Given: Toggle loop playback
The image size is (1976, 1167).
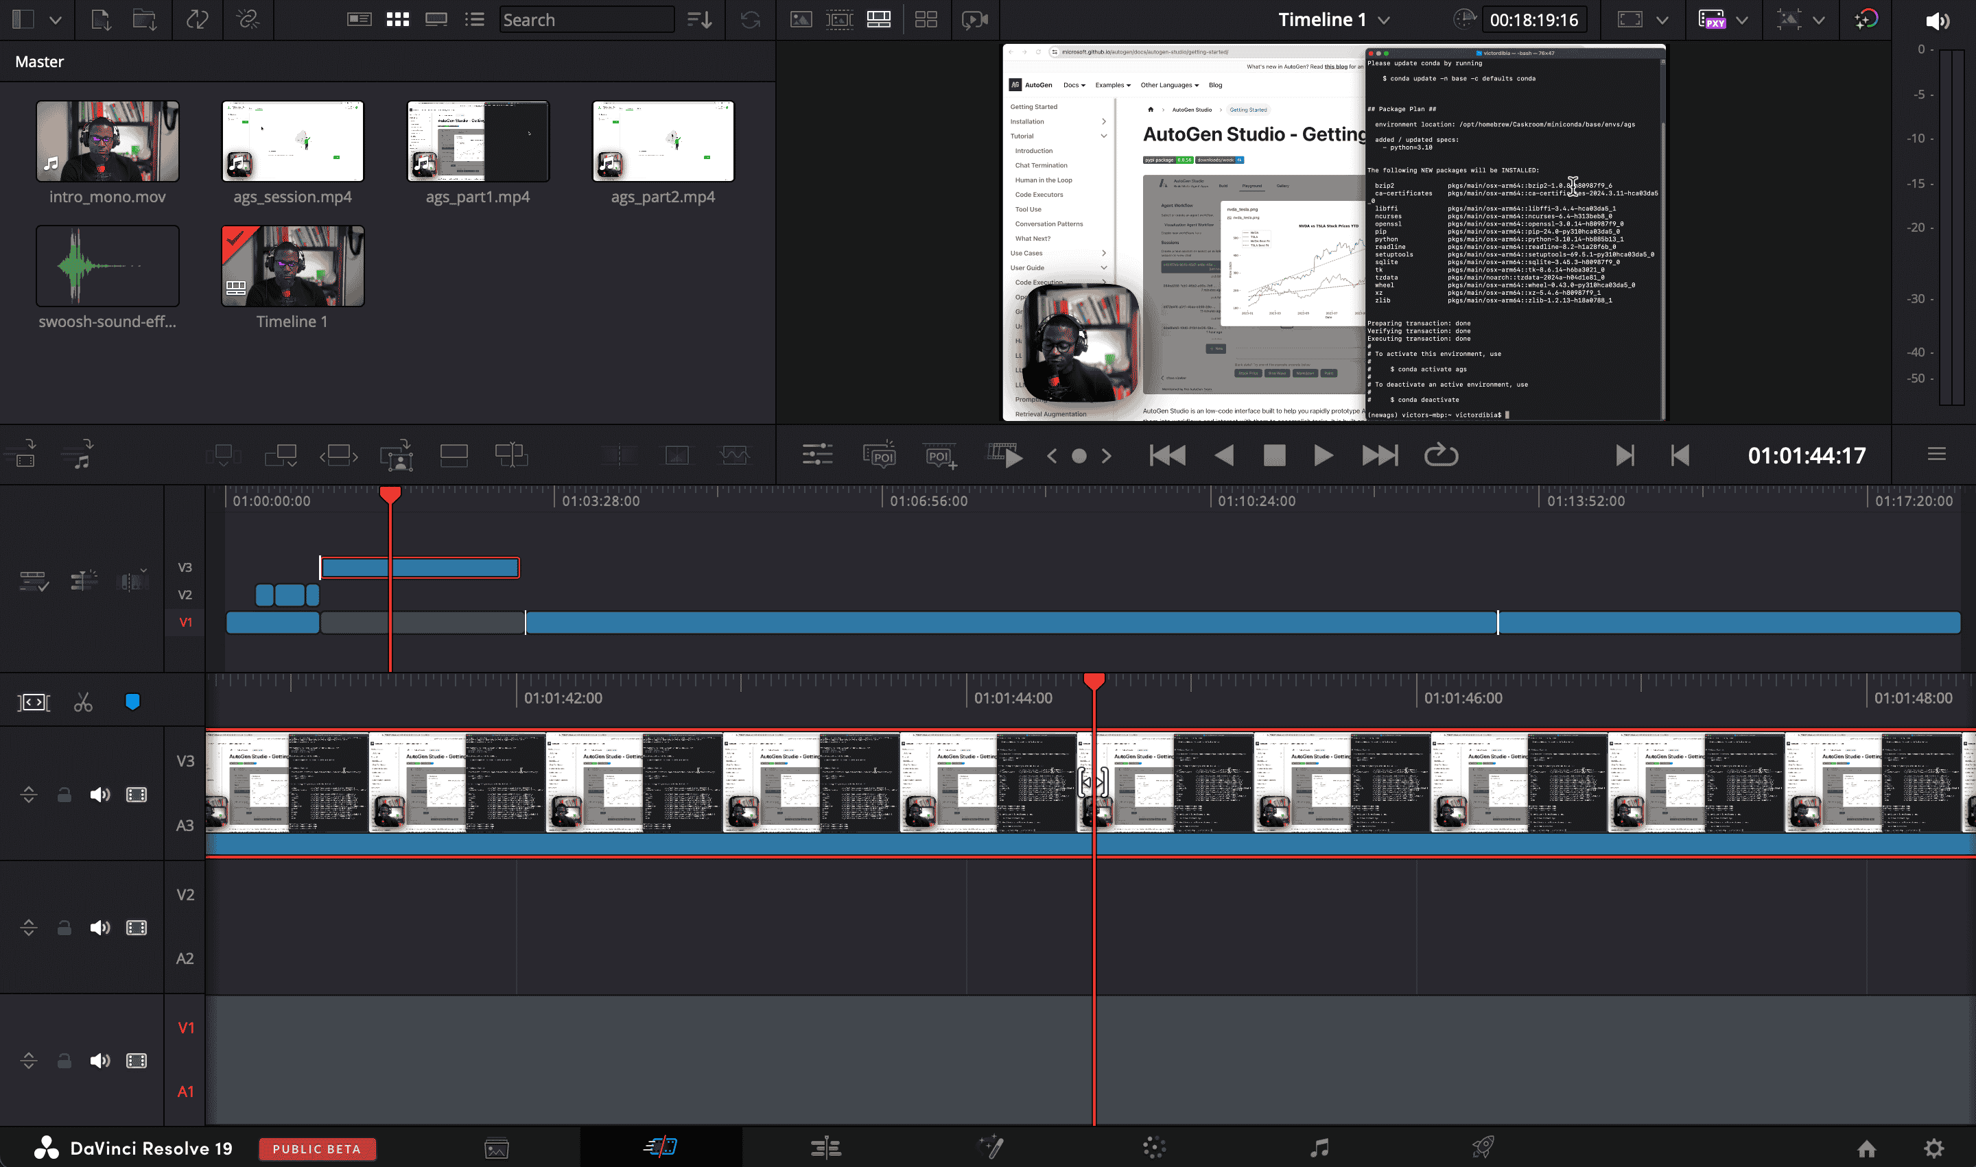Looking at the screenshot, I should (1441, 455).
